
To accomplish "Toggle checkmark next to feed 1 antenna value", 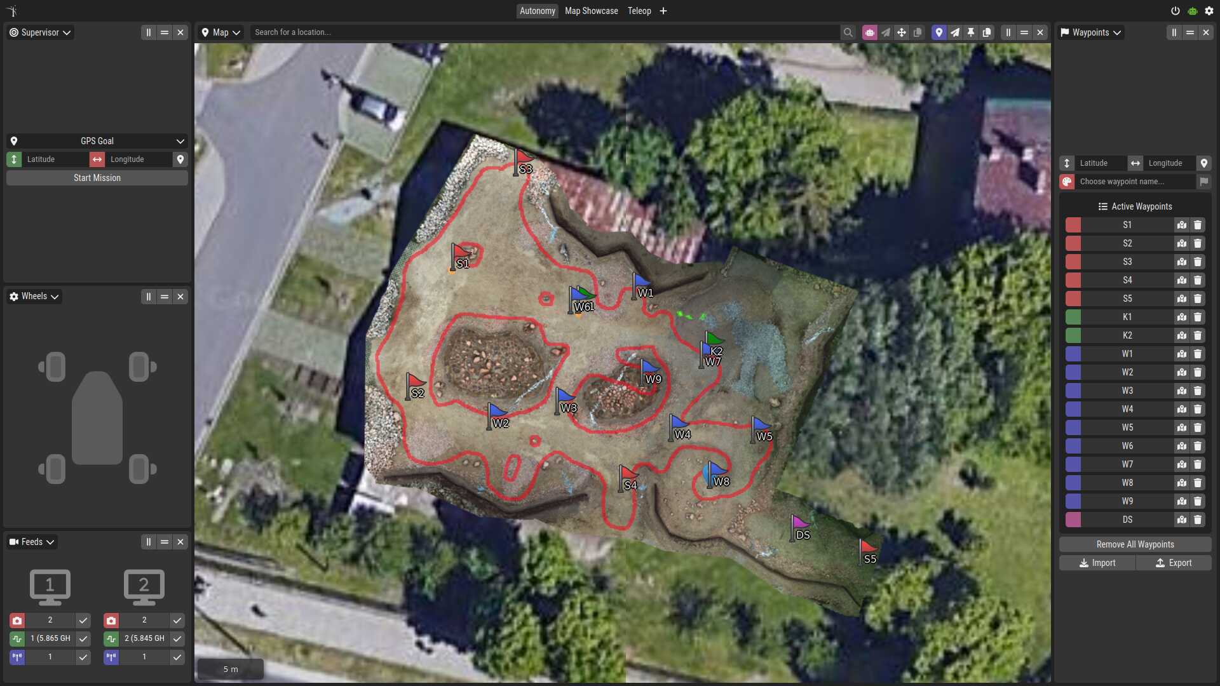I will point(83,657).
